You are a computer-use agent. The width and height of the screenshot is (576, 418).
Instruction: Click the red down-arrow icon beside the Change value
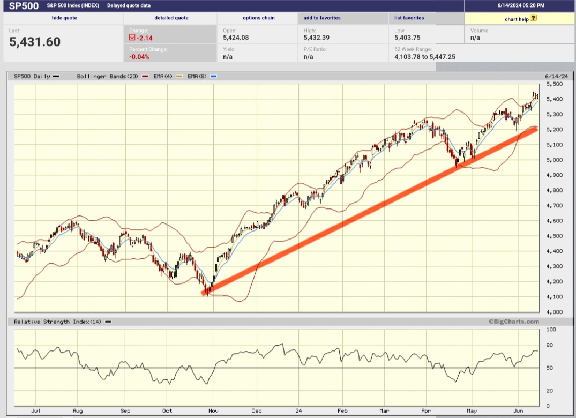pyautogui.click(x=132, y=38)
